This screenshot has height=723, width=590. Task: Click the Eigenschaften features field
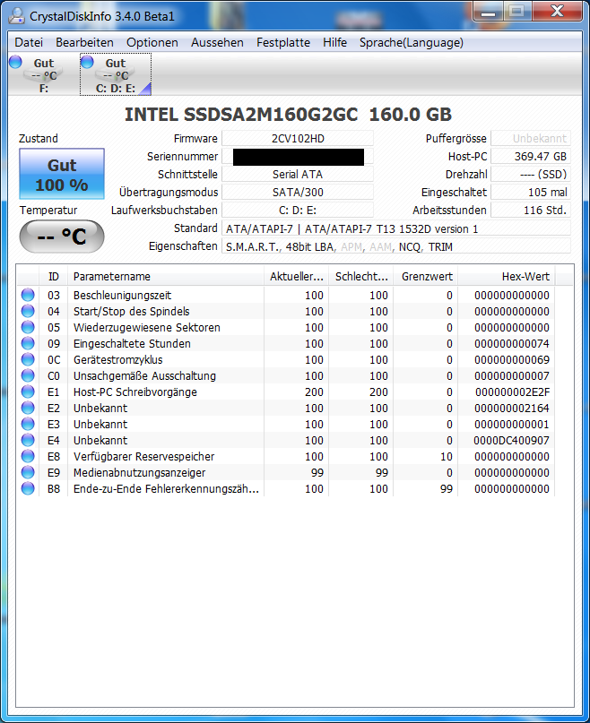396,246
